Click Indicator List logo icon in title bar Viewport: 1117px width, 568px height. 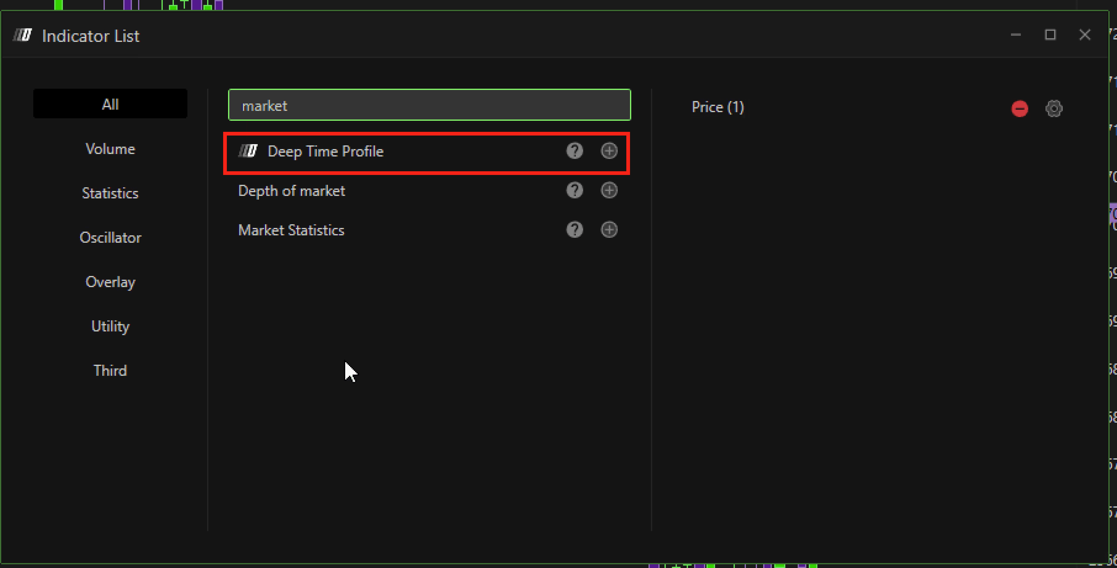[23, 35]
